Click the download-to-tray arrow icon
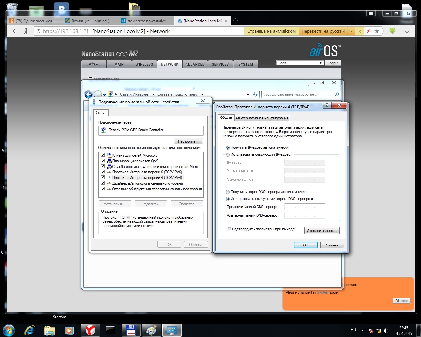Screen dimensions: 421x337 (407, 31)
